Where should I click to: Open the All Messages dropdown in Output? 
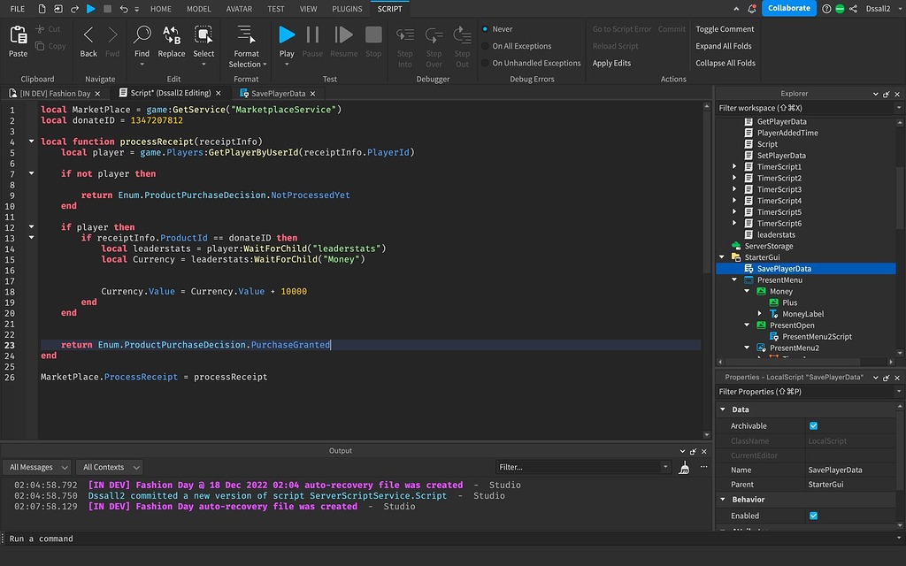click(37, 466)
